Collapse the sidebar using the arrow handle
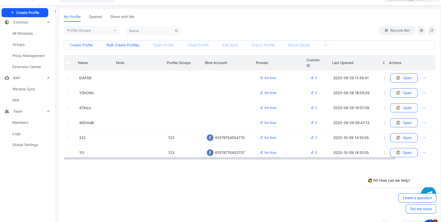Viewport: 441px width, 222px height. (55, 11)
